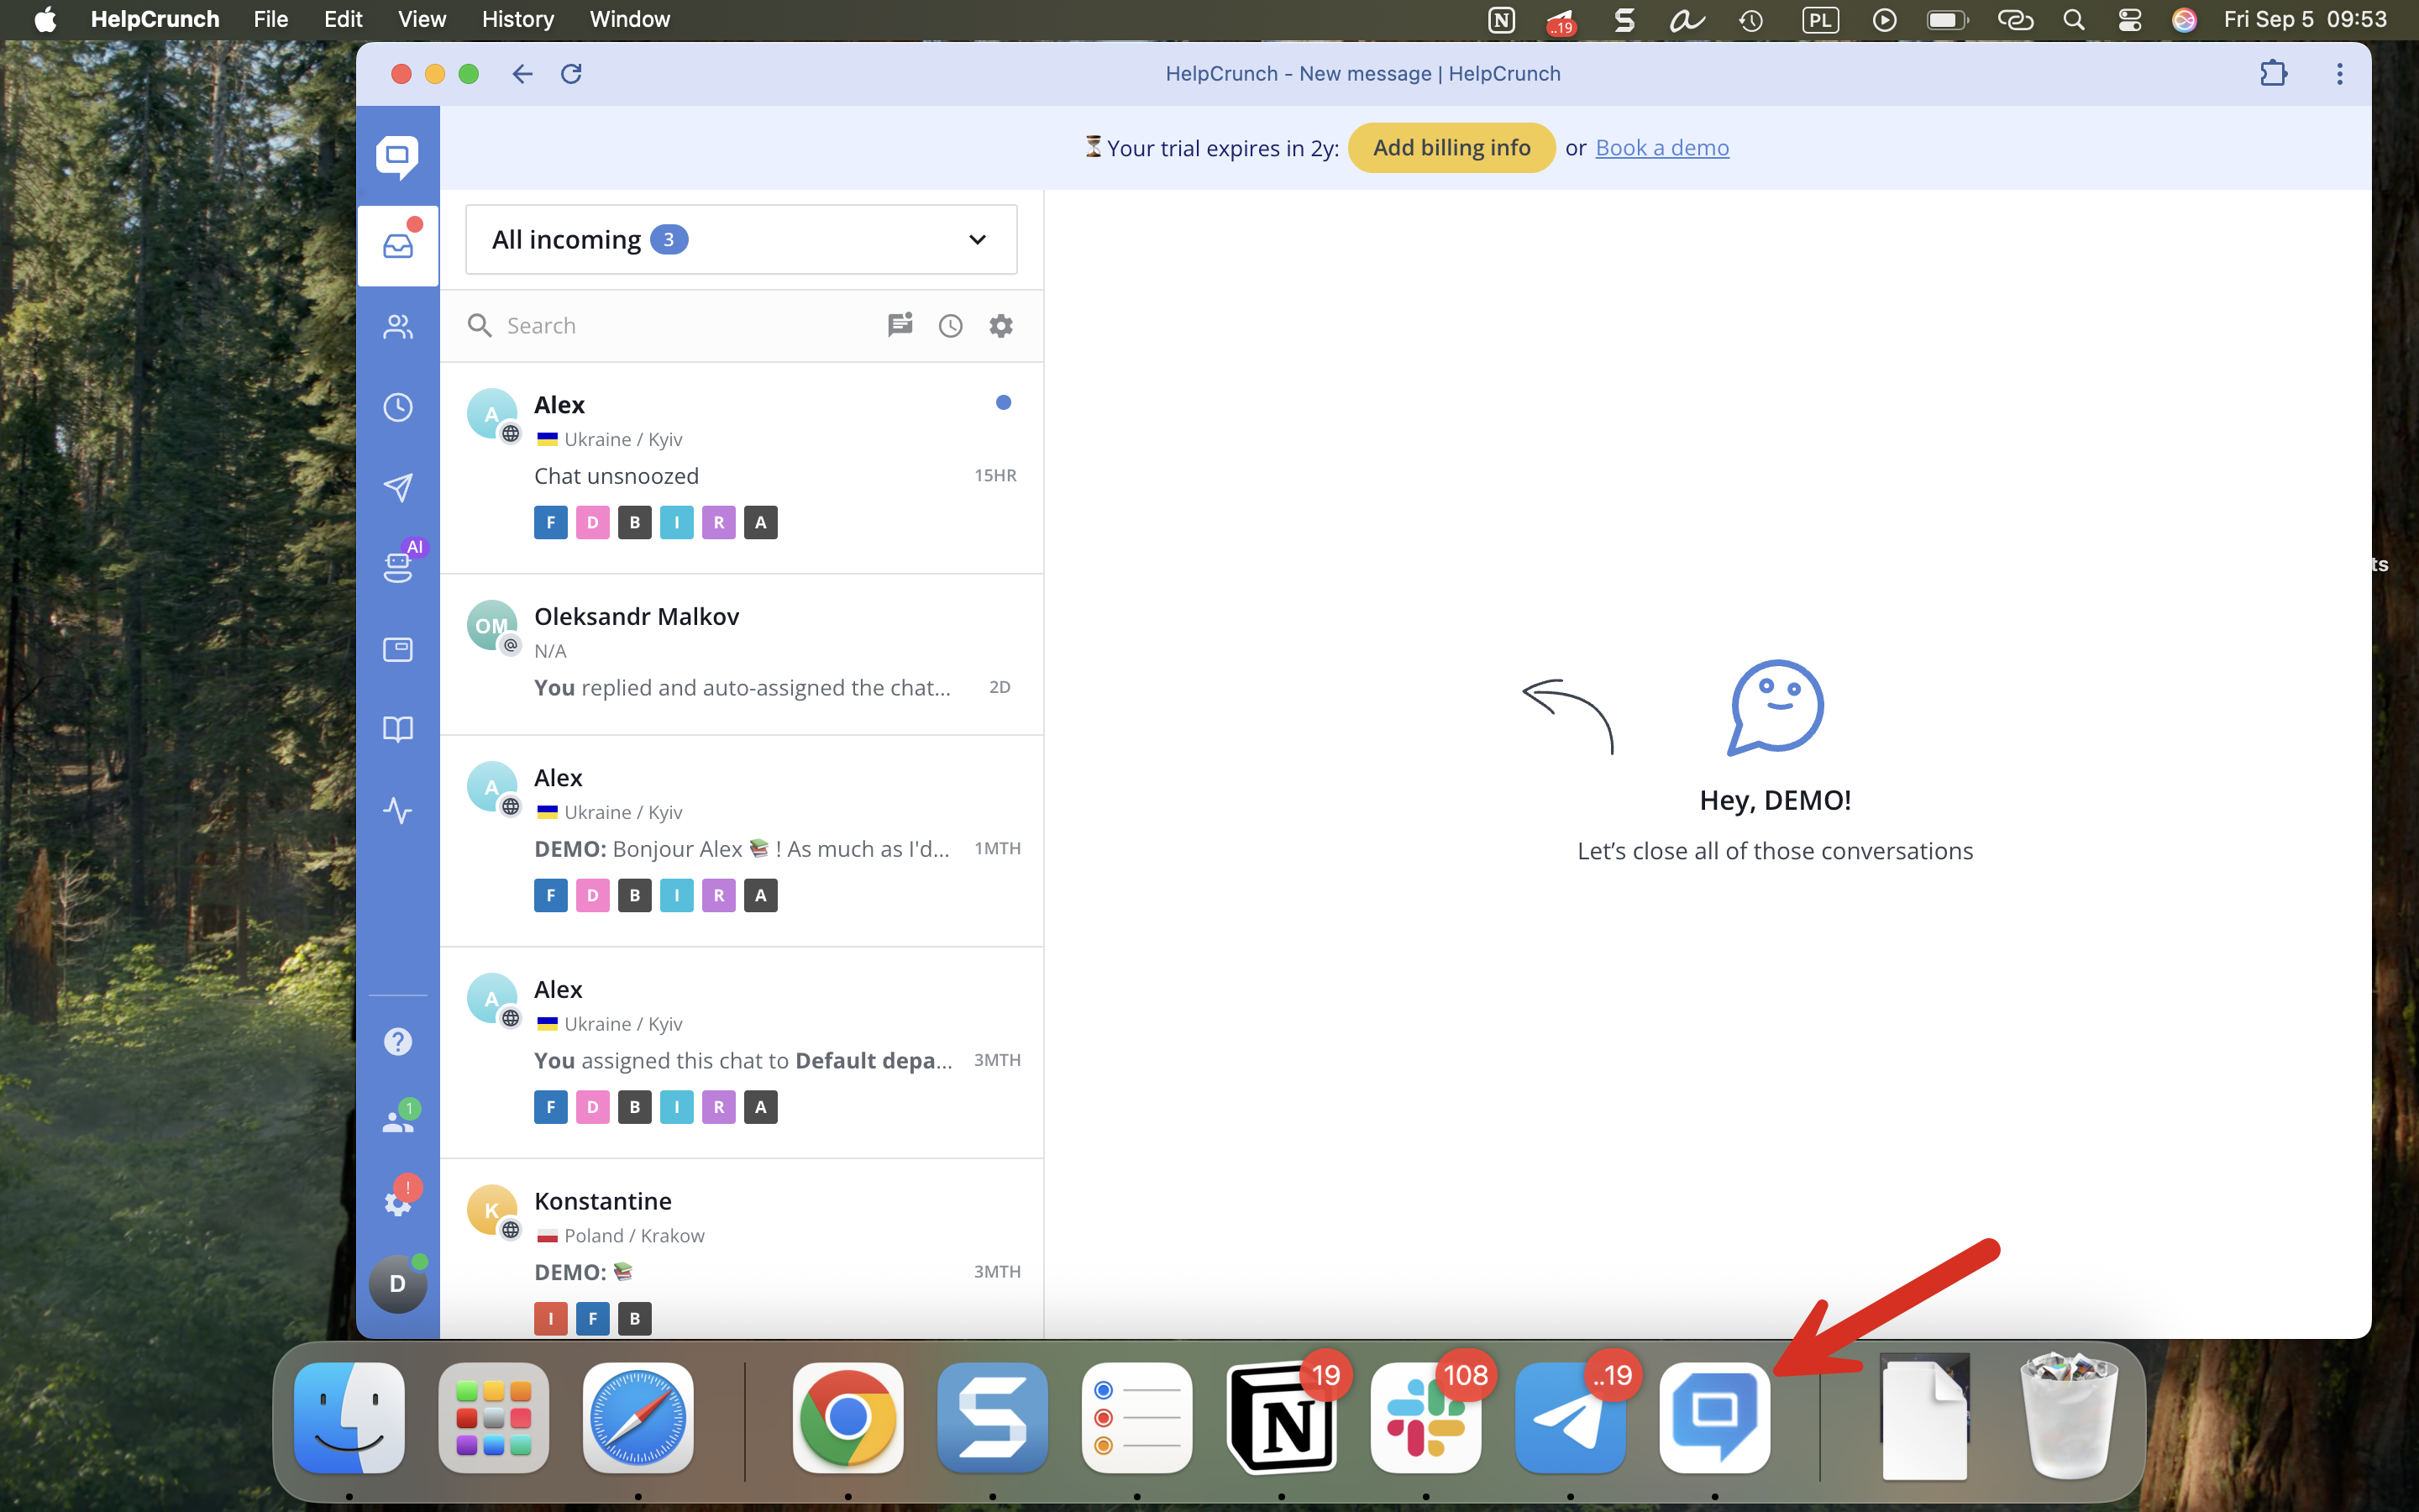2419x1512 pixels.
Task: Open the Settings gear in the sidebar
Action: [398, 1202]
